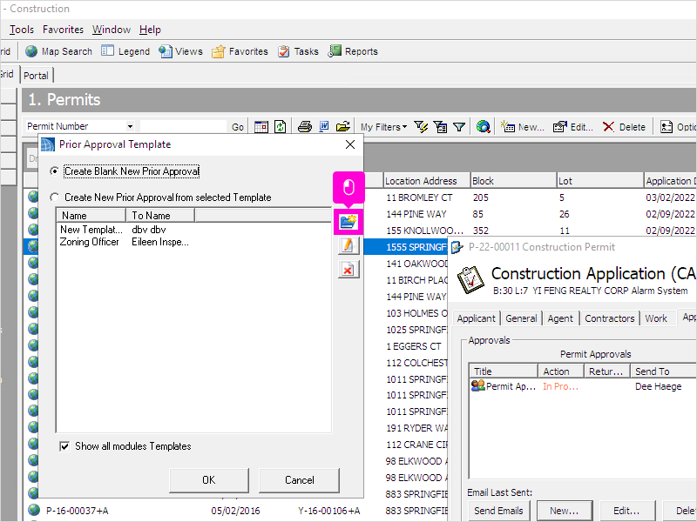Click globe icon of the P-16-00037+A row
This screenshot has height=522, width=697.
[33, 510]
